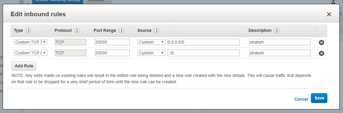Save the inbound rules

point(319,98)
